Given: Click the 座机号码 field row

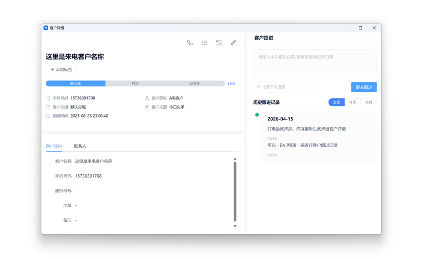Looking at the screenshot, I should 66,191.
